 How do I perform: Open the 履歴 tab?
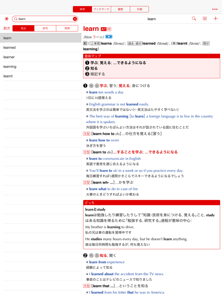(x=120, y=9)
